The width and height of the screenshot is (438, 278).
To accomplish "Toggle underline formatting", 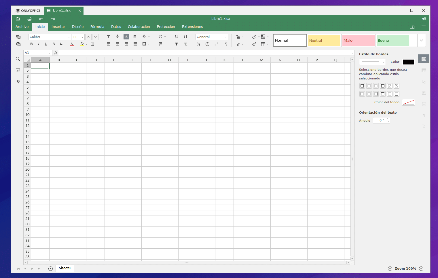I will pyautogui.click(x=46, y=44).
